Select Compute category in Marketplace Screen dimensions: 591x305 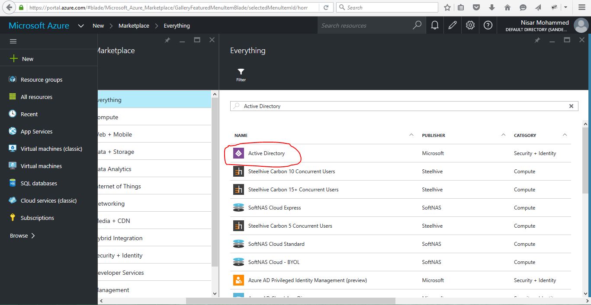154,117
